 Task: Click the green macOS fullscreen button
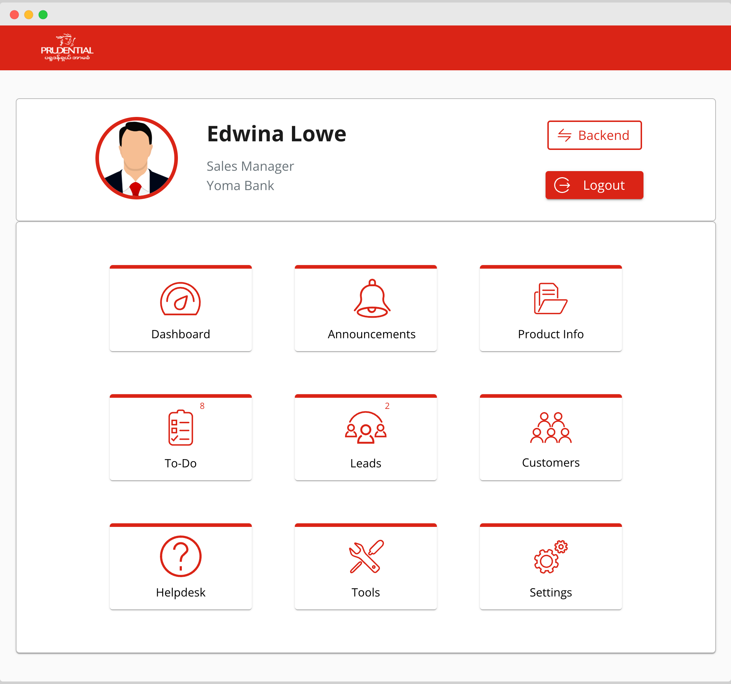[43, 15]
